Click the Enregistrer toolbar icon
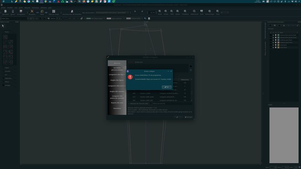Screen dimensions: 301x169 21,13
